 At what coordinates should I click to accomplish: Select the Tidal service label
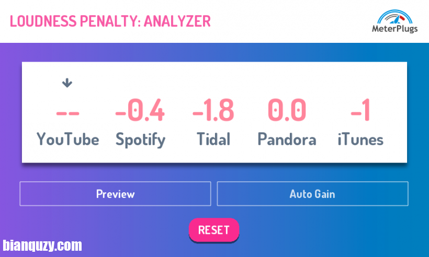pos(213,139)
